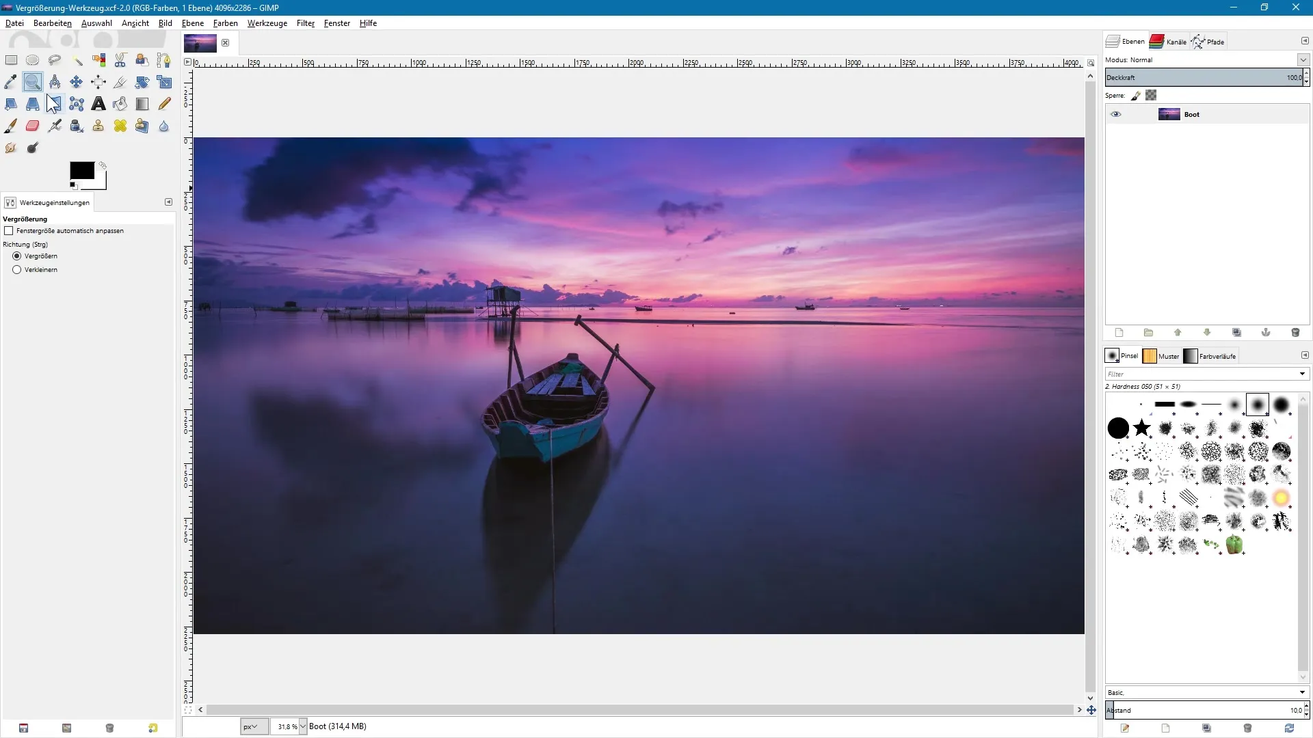Open the brushes dock configuration menu arrow

click(1304, 355)
